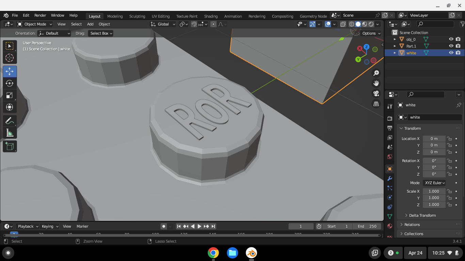Click the Scale X value field

[434, 191]
